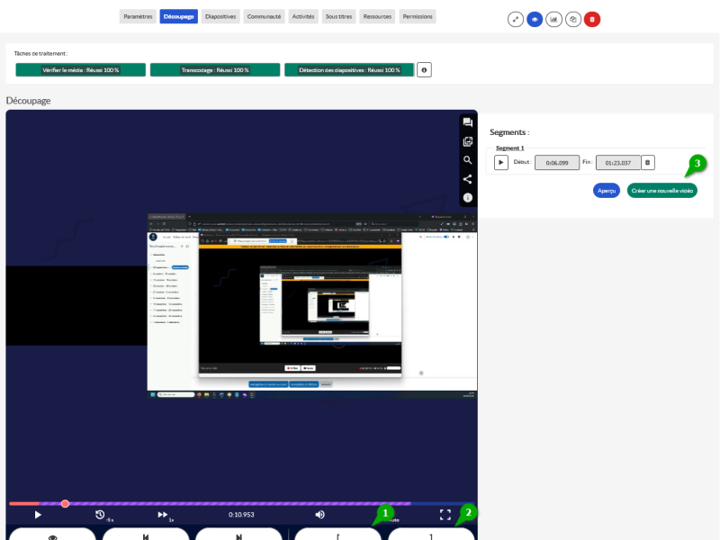Image resolution: width=720 pixels, height=540 pixels.
Task: Click the expand arrows round icon
Action: (x=516, y=19)
